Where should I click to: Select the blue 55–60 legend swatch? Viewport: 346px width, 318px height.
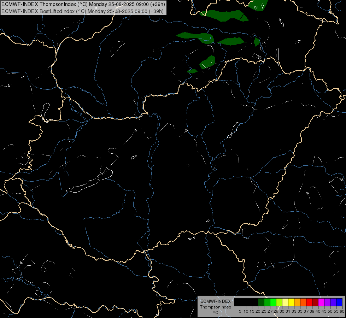click(x=339, y=302)
